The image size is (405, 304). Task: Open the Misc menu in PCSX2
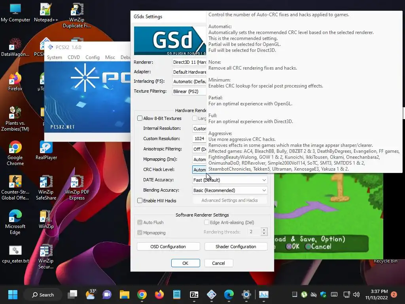[x=110, y=57]
